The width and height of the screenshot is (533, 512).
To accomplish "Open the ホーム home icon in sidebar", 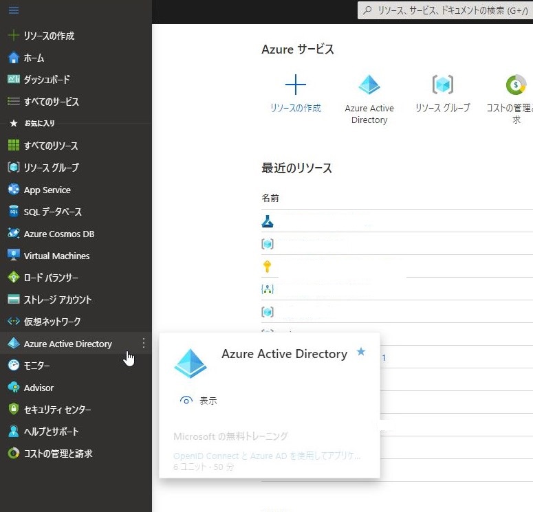I will pyautogui.click(x=14, y=58).
